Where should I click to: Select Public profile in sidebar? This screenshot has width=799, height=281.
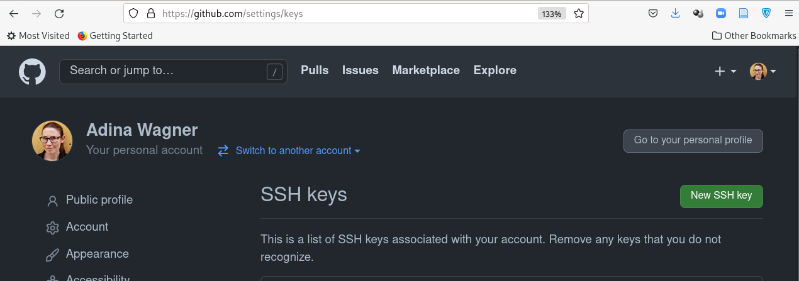pos(99,200)
